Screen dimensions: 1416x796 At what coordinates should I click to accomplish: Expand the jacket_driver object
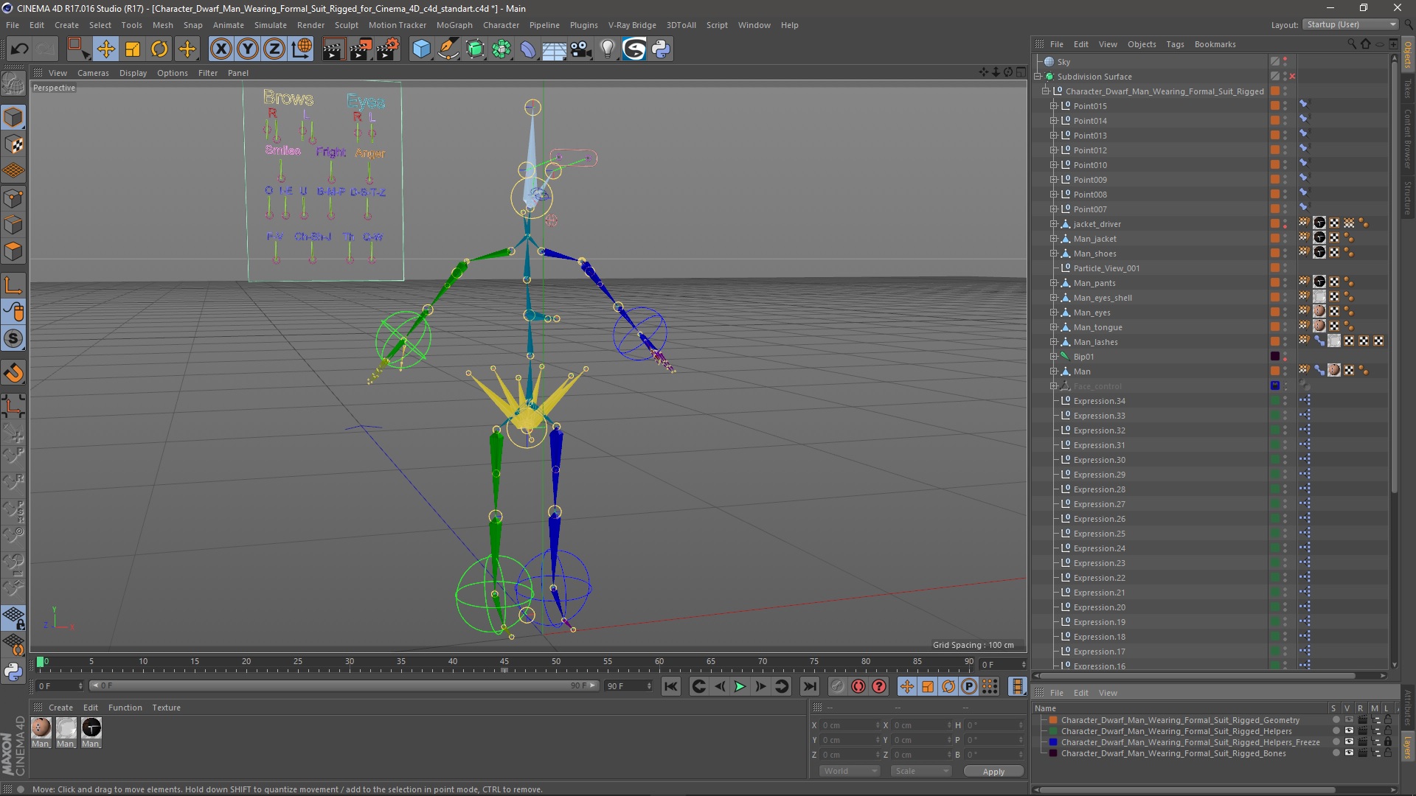[x=1054, y=224]
